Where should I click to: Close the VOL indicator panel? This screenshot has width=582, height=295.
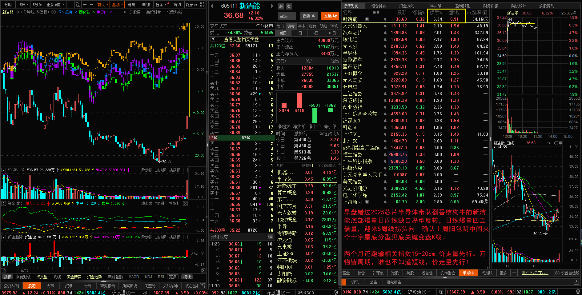point(185,170)
